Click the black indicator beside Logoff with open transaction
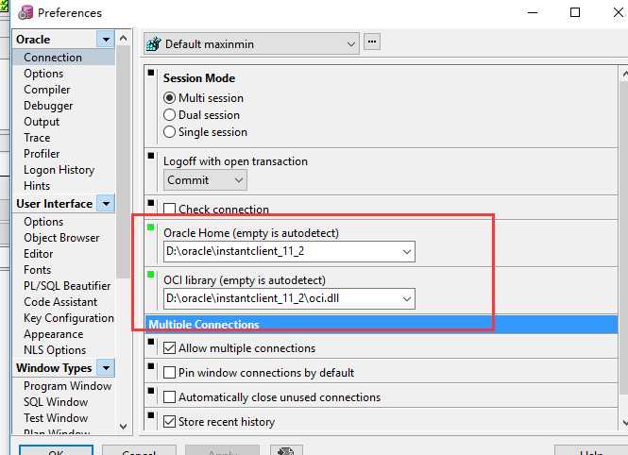Image resolution: width=628 pixels, height=455 pixels. [x=151, y=156]
